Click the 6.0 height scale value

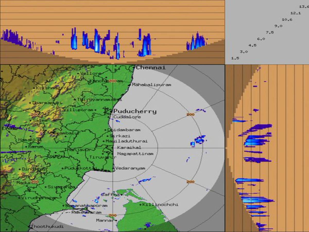(261, 39)
